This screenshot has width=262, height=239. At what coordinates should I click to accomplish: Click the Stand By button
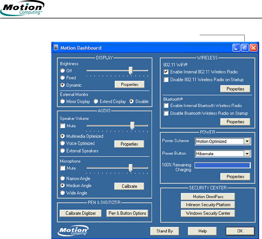[x=164, y=231]
